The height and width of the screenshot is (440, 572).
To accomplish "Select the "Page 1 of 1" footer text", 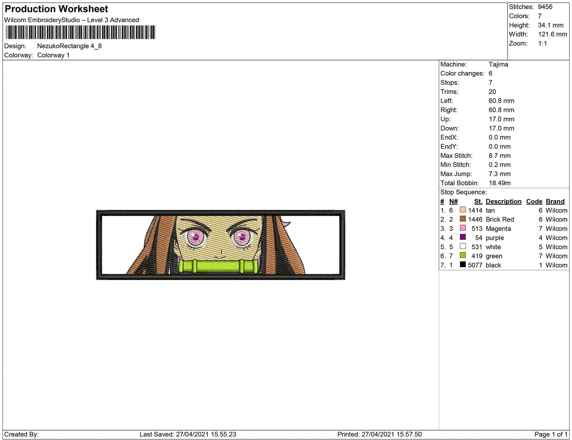I will pos(551,434).
